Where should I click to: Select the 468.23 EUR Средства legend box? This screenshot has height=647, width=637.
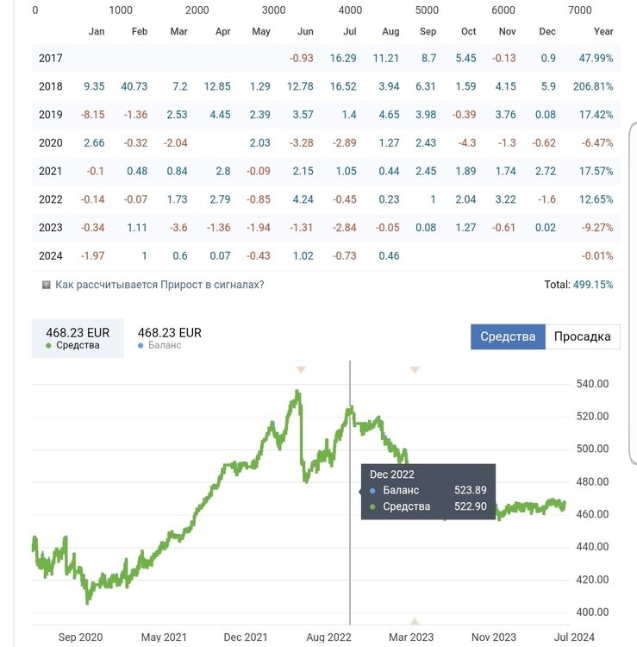pos(78,338)
